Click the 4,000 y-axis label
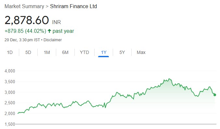Screen dimensions: 220x129 [10, 71]
